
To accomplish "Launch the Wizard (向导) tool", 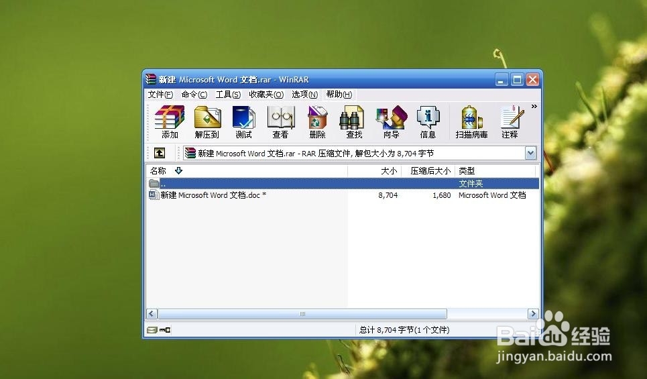I will 391,122.
